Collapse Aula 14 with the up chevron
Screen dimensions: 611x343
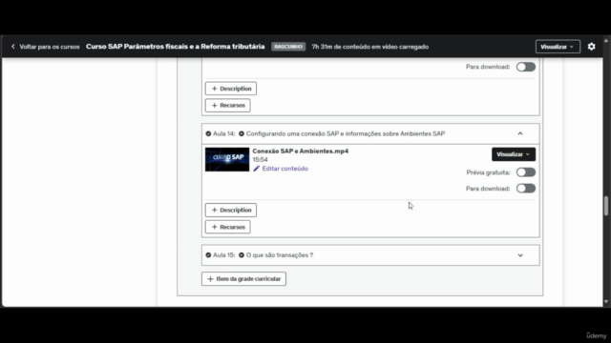(x=520, y=133)
